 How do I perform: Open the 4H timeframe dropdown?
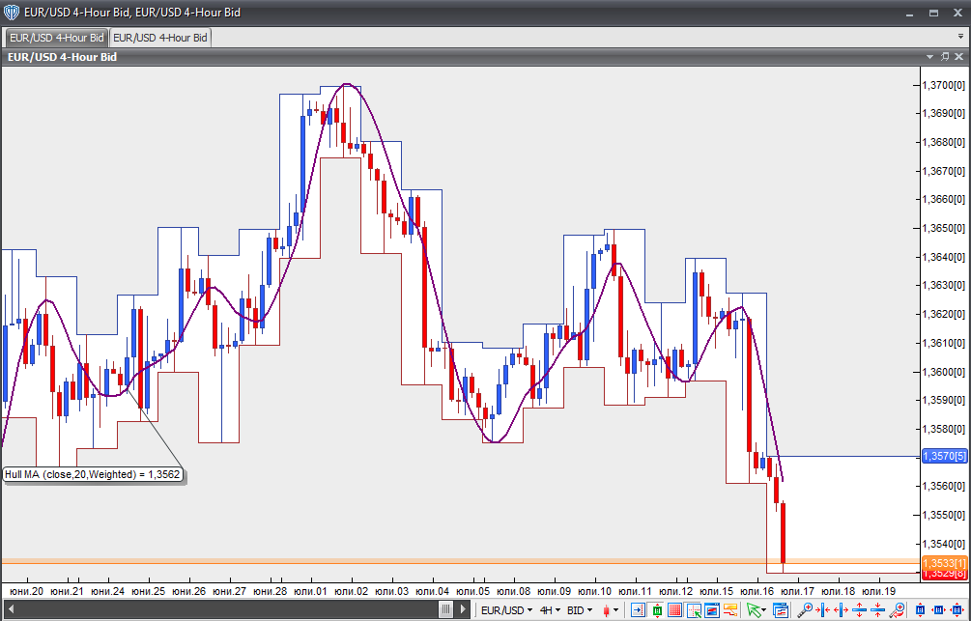coord(550,610)
